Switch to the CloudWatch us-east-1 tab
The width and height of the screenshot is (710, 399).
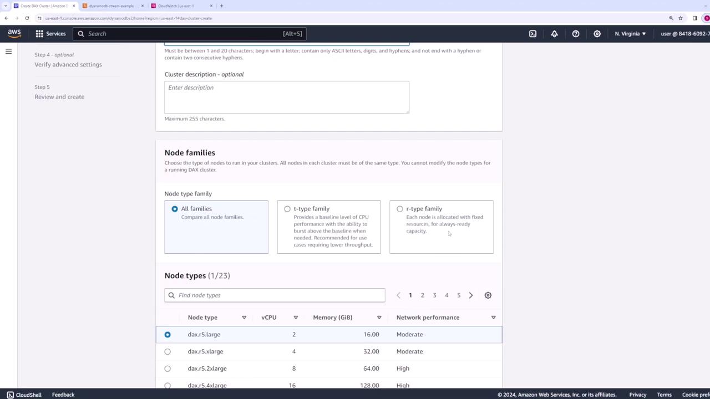[181, 6]
